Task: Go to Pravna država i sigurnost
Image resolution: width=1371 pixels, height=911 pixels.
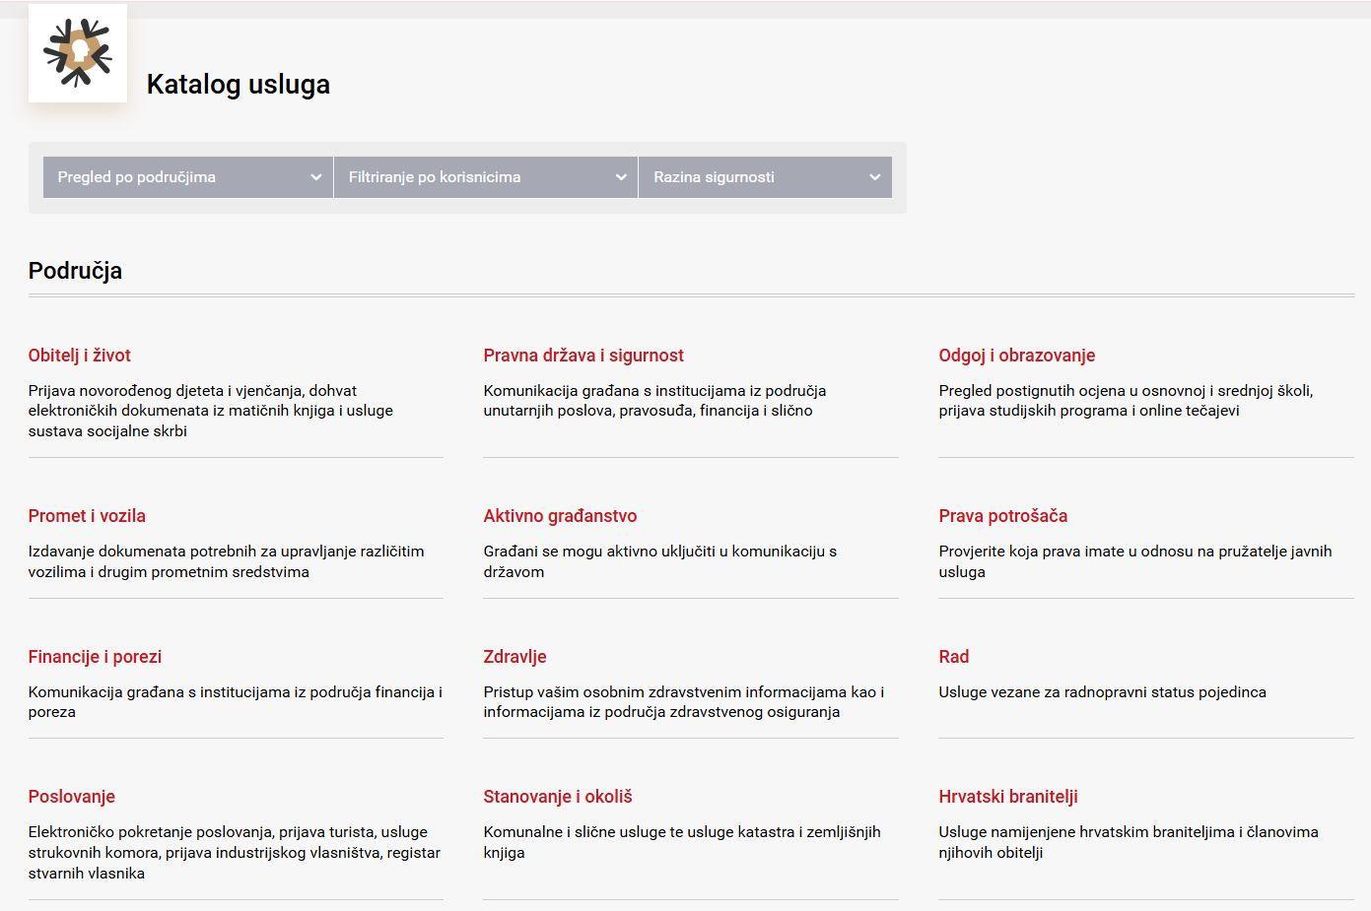Action: click(x=583, y=356)
